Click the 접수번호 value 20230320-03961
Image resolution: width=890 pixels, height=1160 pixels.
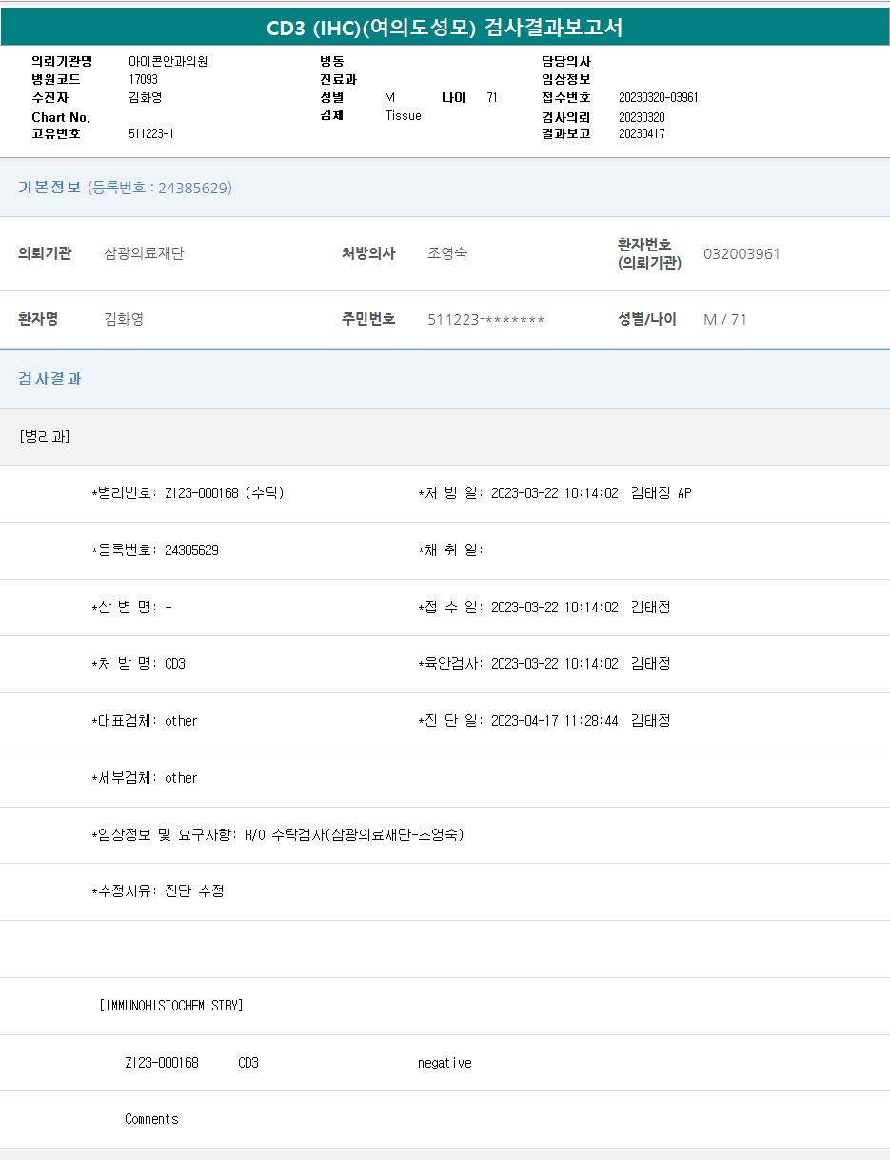point(658,98)
